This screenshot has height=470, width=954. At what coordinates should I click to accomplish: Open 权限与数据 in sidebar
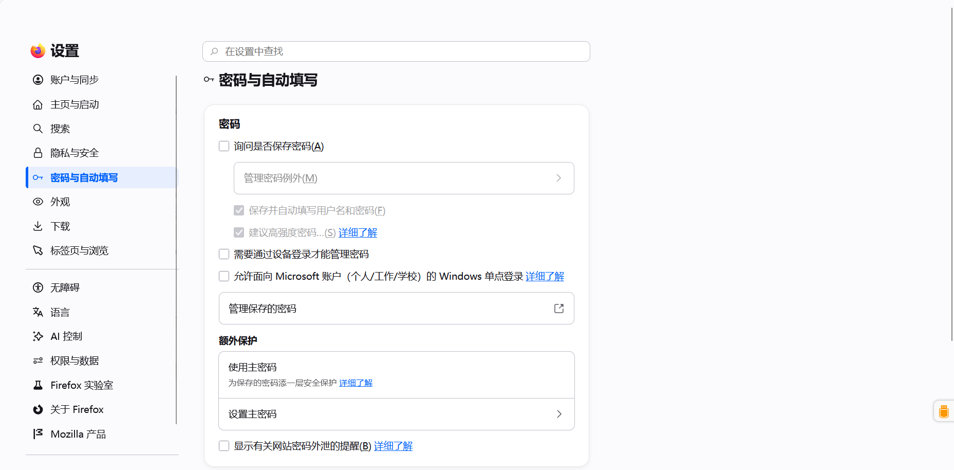coord(101,360)
